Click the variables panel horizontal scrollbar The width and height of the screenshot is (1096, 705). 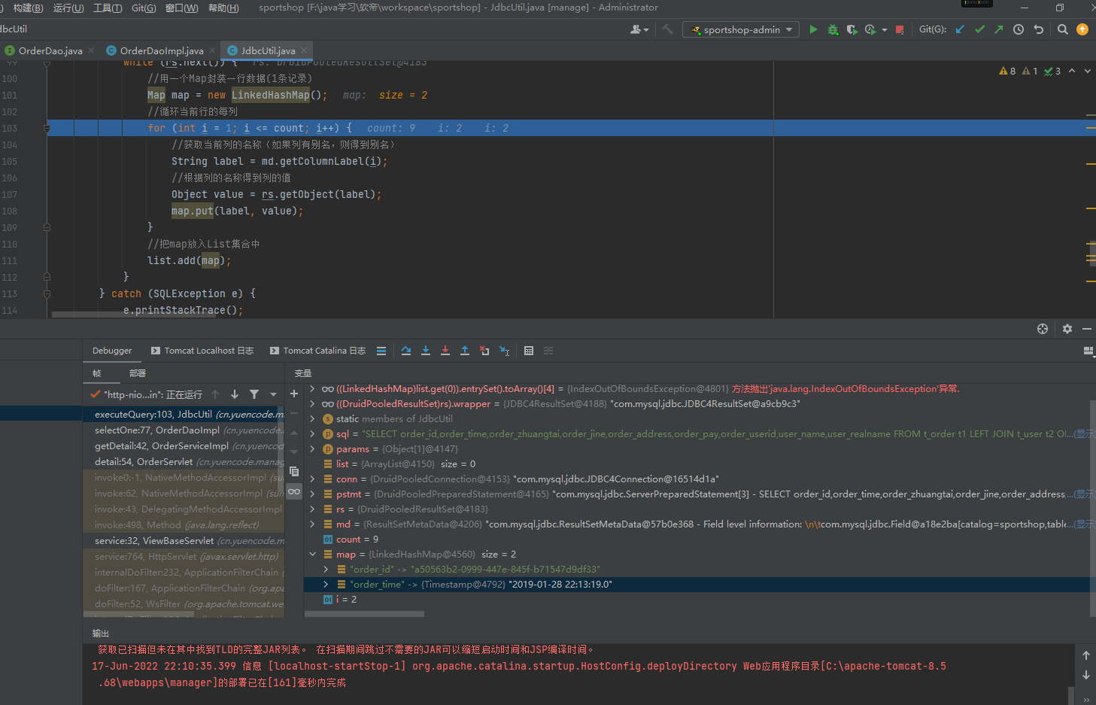pos(364,614)
